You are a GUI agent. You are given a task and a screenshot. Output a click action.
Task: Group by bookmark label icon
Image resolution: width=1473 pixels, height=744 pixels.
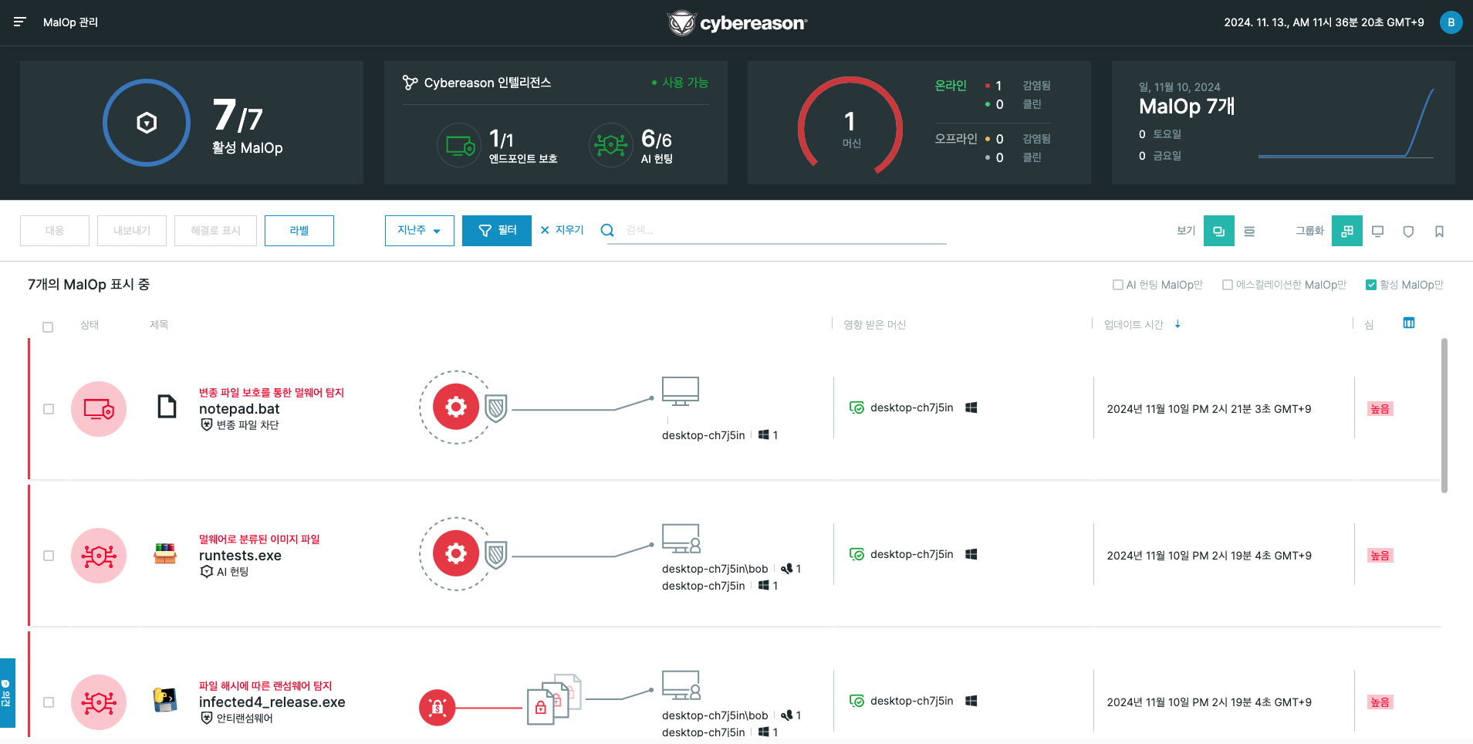[1439, 231]
